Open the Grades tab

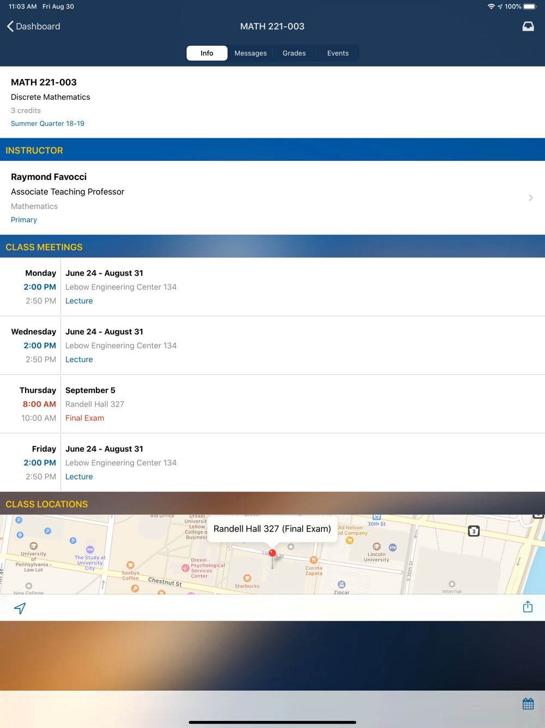click(294, 53)
